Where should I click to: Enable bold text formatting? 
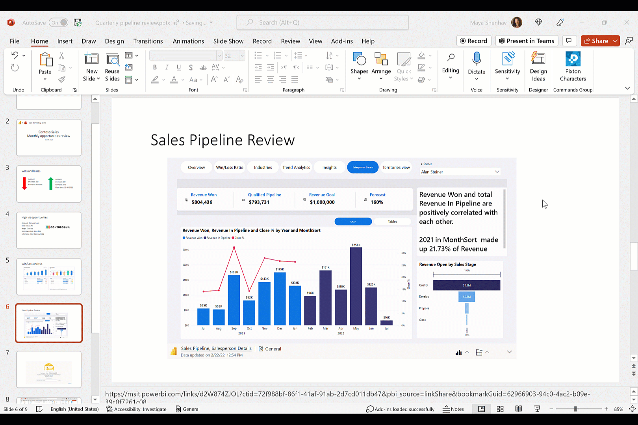coord(154,67)
